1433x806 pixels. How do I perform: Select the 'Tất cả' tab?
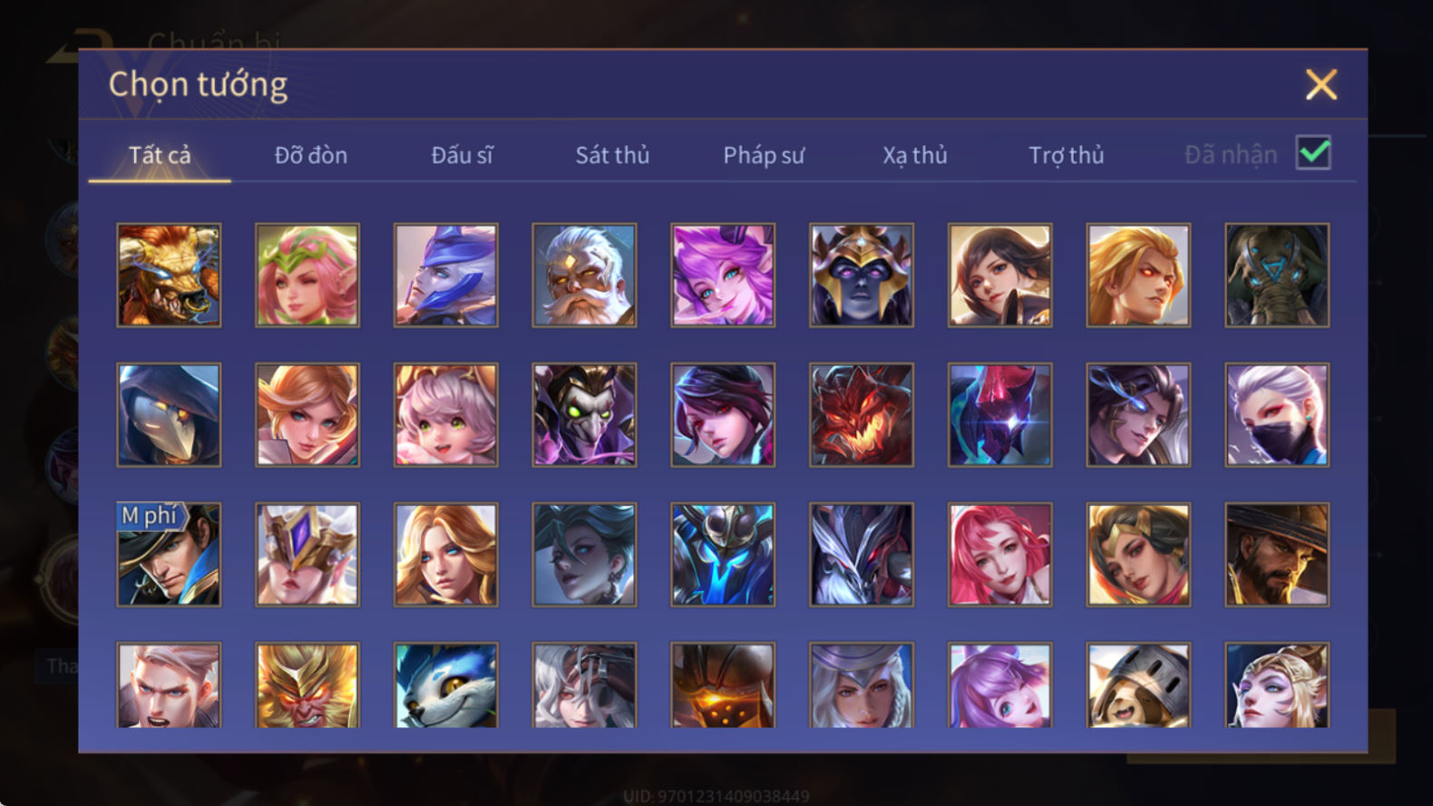[160, 155]
